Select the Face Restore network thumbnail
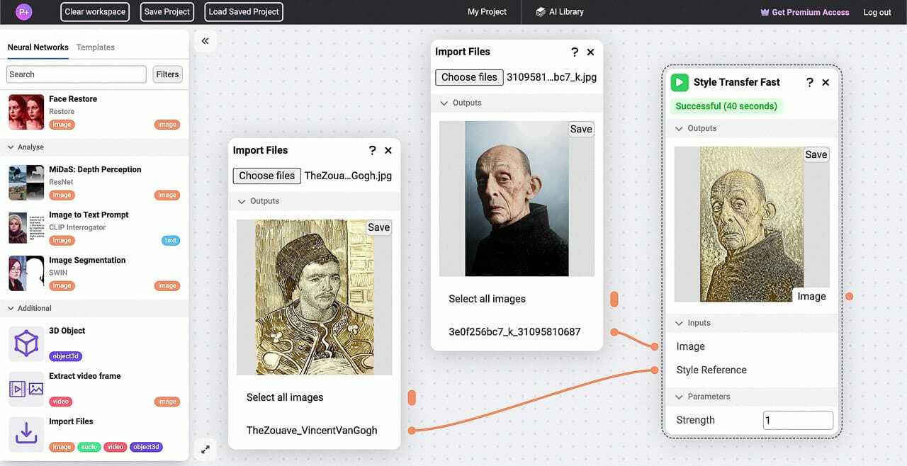This screenshot has height=466, width=907. point(26,112)
